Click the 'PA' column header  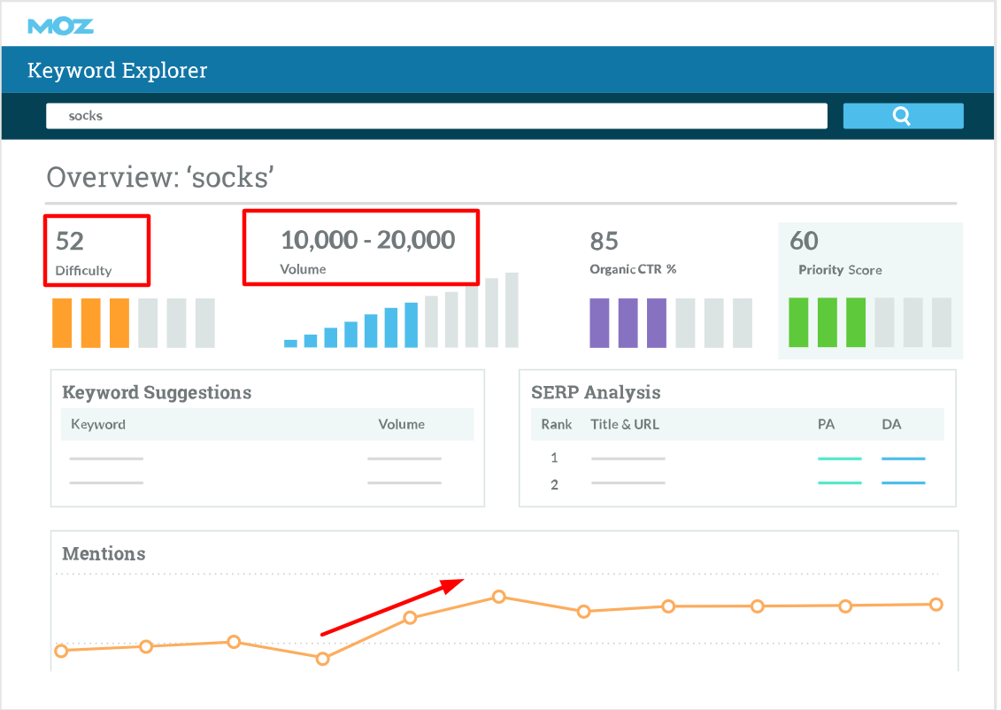826,425
